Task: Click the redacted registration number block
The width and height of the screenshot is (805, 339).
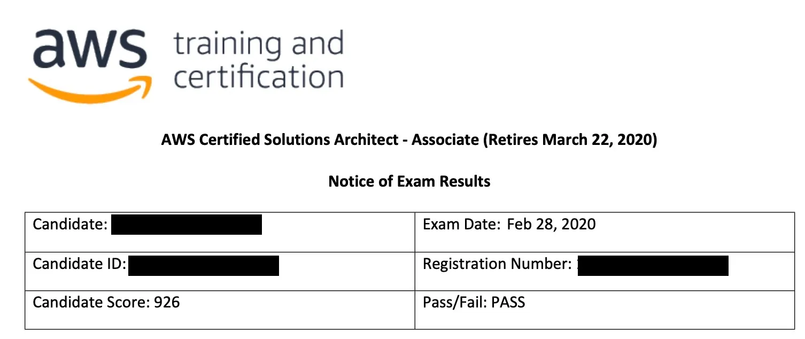Action: pos(653,265)
